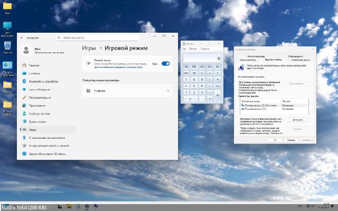Open Персонализация settings category
Viewport: 338px width, 211px height.
coord(43,98)
